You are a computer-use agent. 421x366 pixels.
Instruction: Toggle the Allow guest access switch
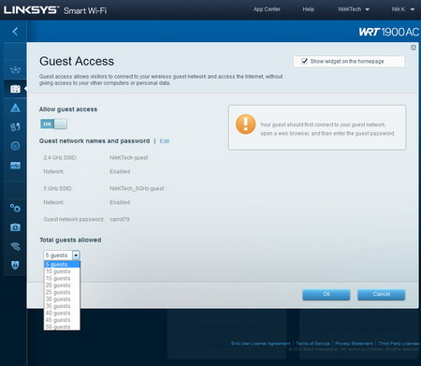(x=53, y=124)
